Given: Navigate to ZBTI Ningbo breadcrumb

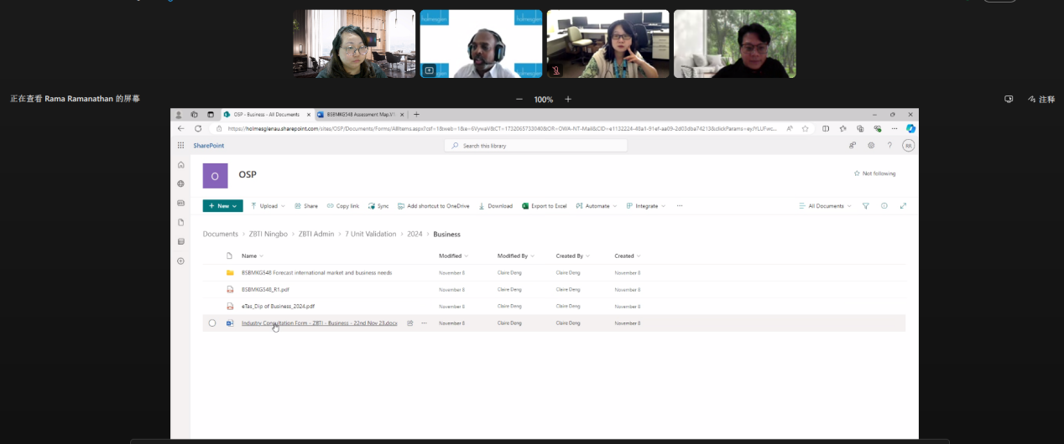Looking at the screenshot, I should click(x=269, y=234).
